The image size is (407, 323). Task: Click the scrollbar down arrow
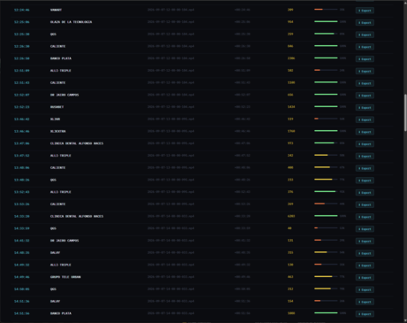tap(405, 320)
